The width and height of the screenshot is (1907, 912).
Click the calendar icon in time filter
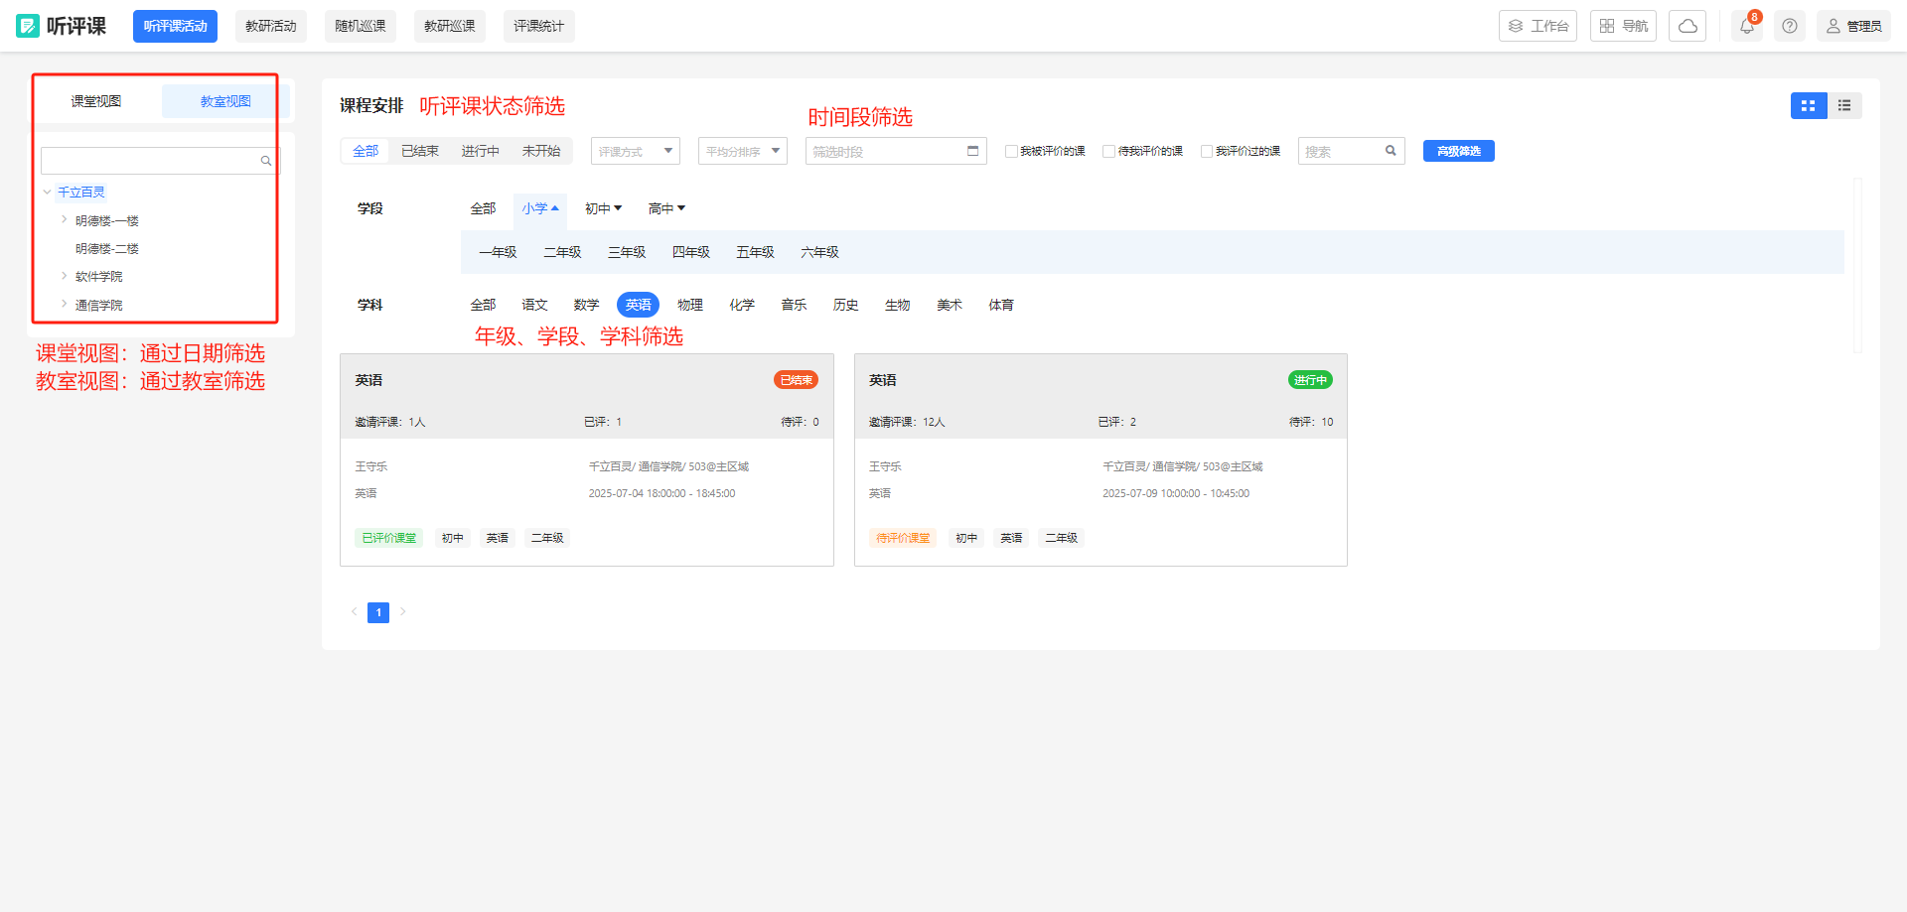click(972, 151)
